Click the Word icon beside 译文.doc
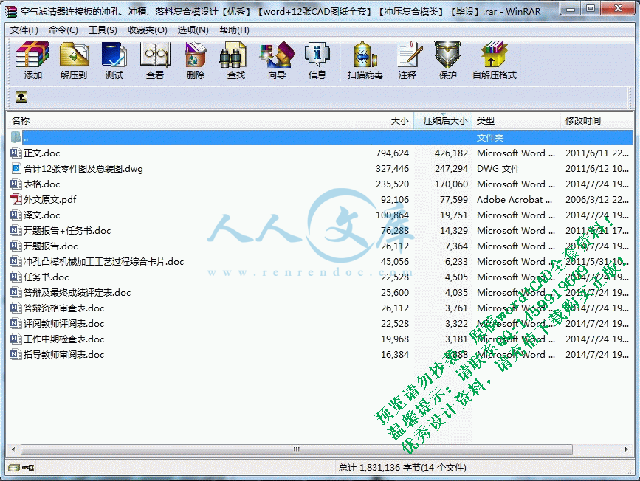Image resolution: width=640 pixels, height=481 pixels. point(16,215)
